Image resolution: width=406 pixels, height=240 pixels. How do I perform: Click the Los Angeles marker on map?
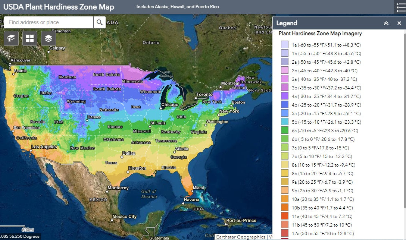coord(32,150)
